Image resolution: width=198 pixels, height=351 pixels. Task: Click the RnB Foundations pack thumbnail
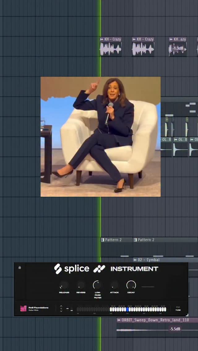click(23, 308)
